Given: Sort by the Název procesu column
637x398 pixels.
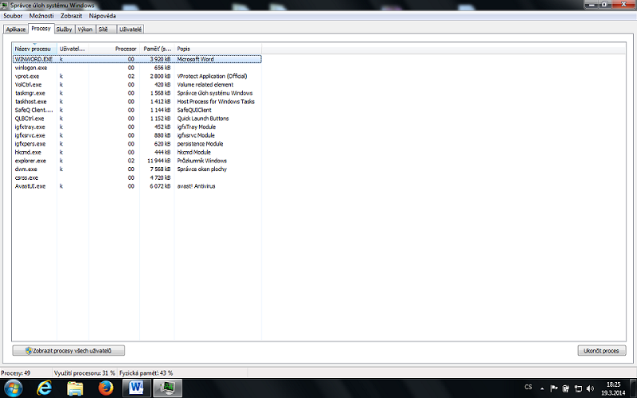Looking at the screenshot, I should [33, 49].
